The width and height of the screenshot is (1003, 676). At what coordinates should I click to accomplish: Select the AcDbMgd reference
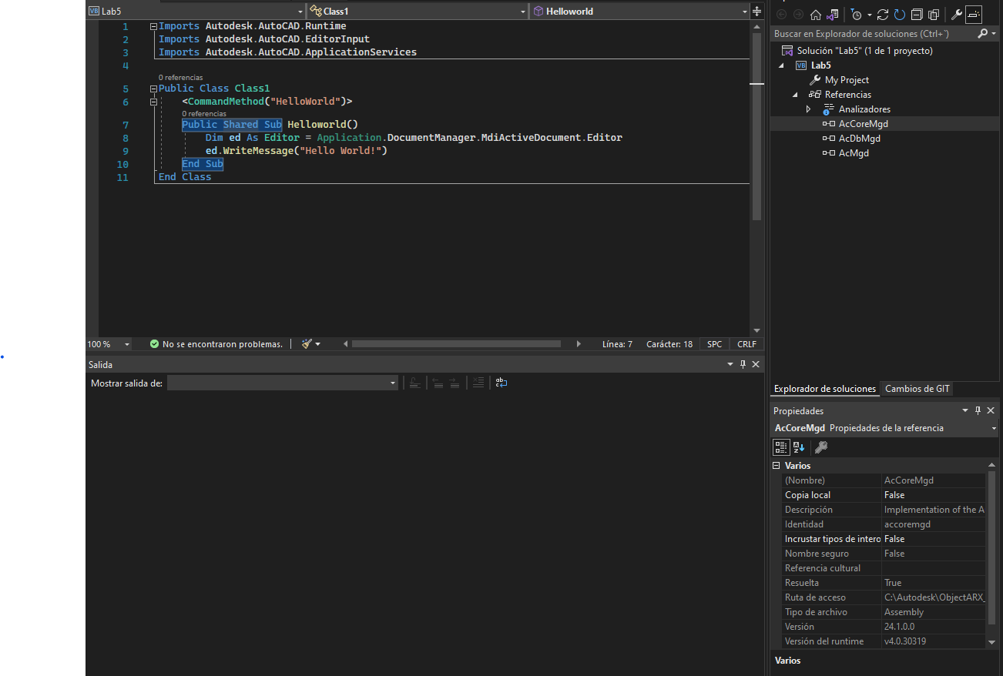click(x=857, y=138)
